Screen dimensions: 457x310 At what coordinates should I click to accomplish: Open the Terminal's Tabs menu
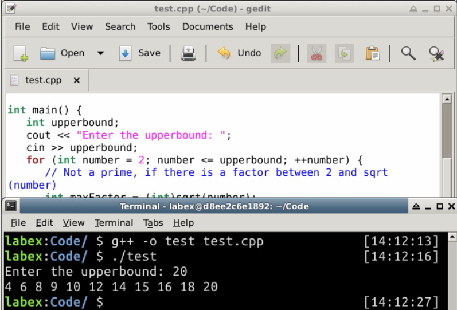click(x=153, y=223)
